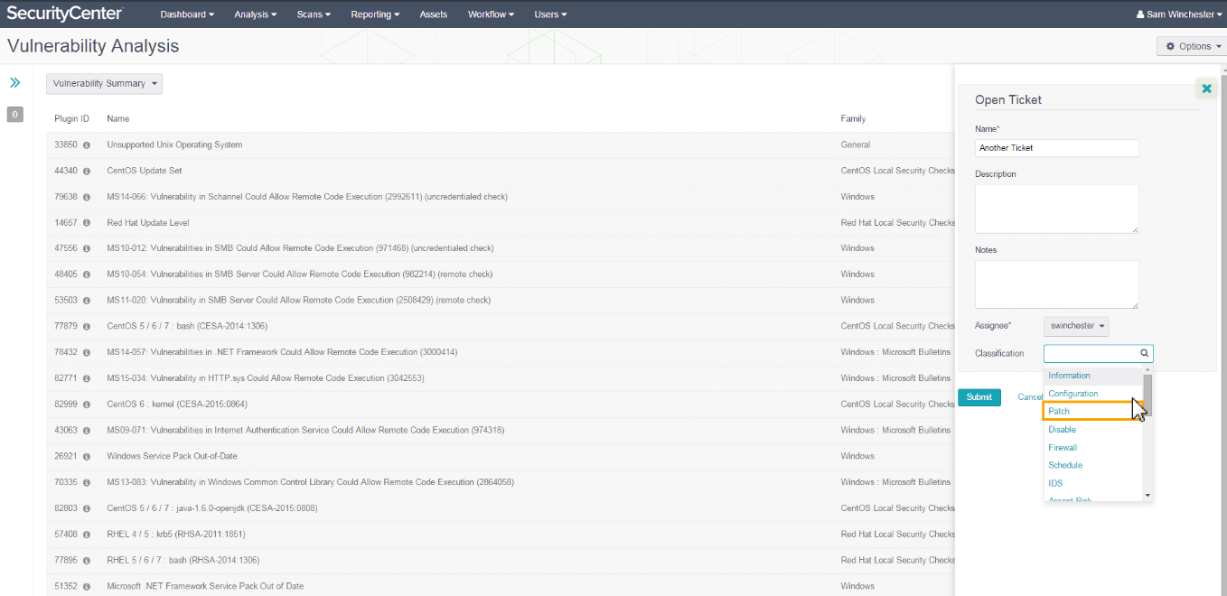The height and width of the screenshot is (596, 1227).
Task: Open Microsoft .NET Framework Service Pack Out of Date
Action: (205, 586)
